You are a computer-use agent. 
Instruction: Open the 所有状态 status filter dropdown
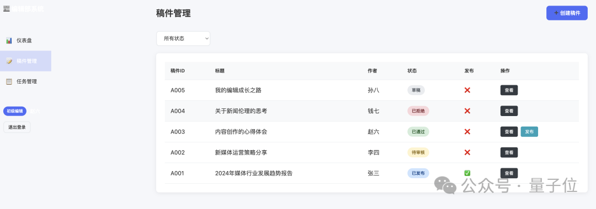(x=183, y=38)
